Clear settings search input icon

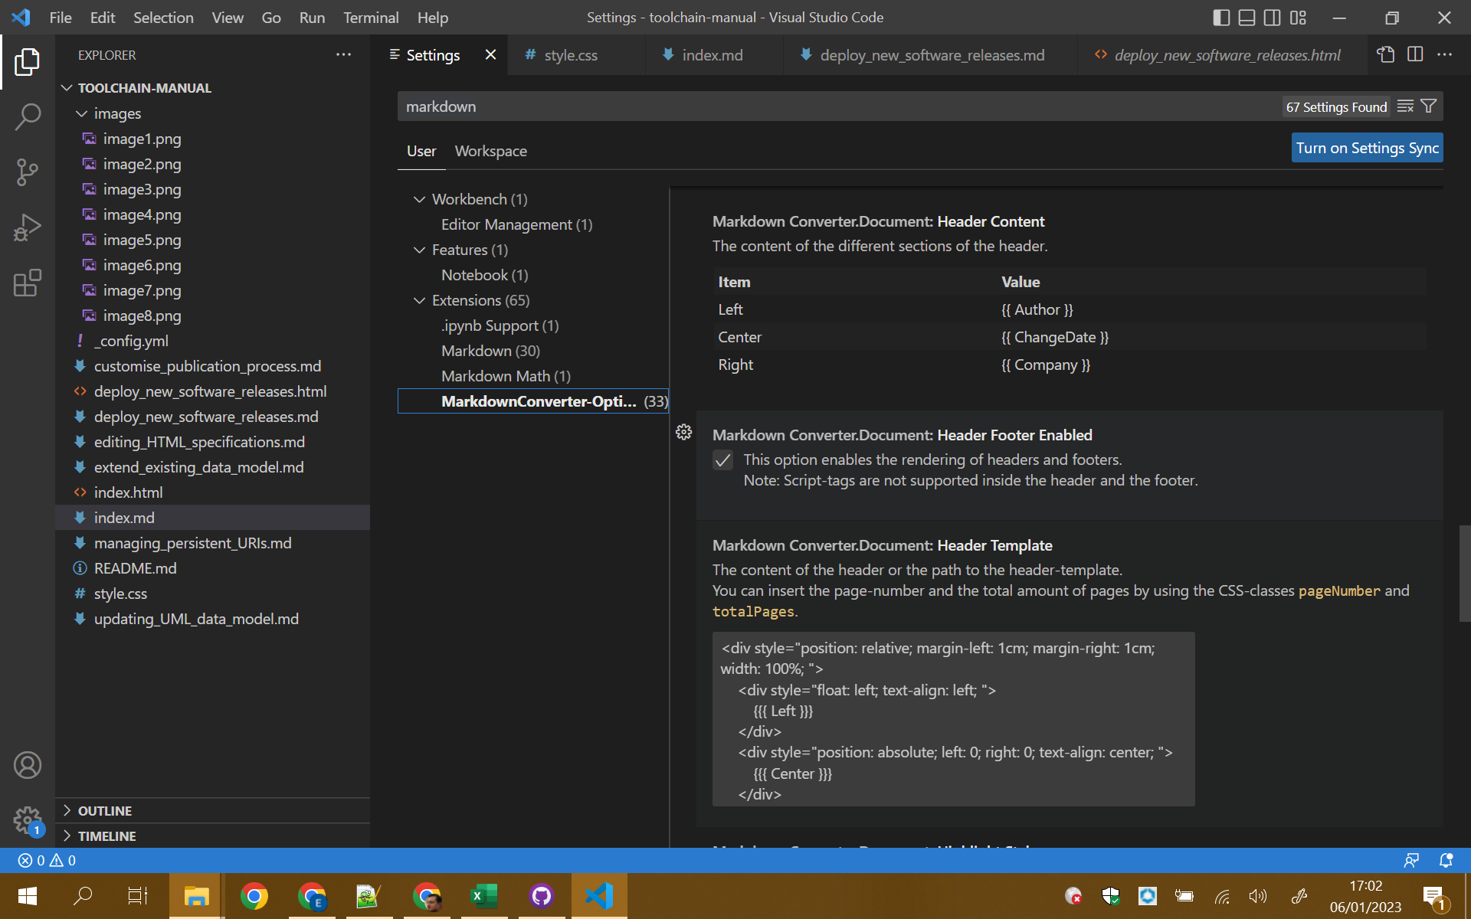pyautogui.click(x=1405, y=106)
